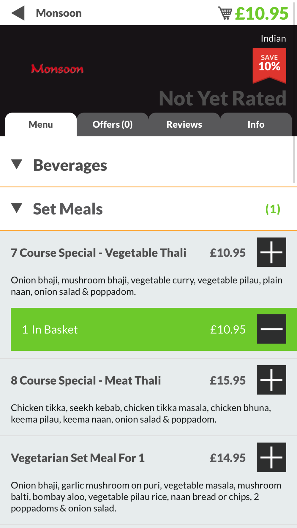Viewport: 297px width, 528px height.
Task: Open the Info tab
Action: (256, 124)
